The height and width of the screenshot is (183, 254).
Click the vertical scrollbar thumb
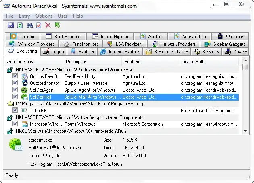click(x=246, y=67)
